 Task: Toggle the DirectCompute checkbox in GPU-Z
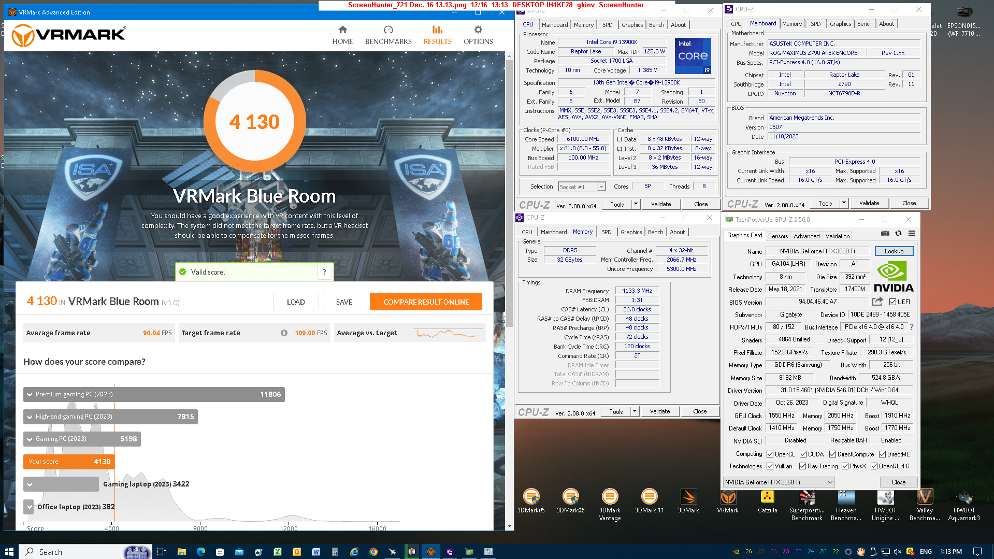(x=832, y=454)
